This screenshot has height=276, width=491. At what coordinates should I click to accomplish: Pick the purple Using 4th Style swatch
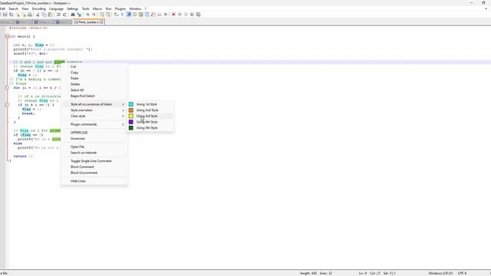[x=131, y=122]
